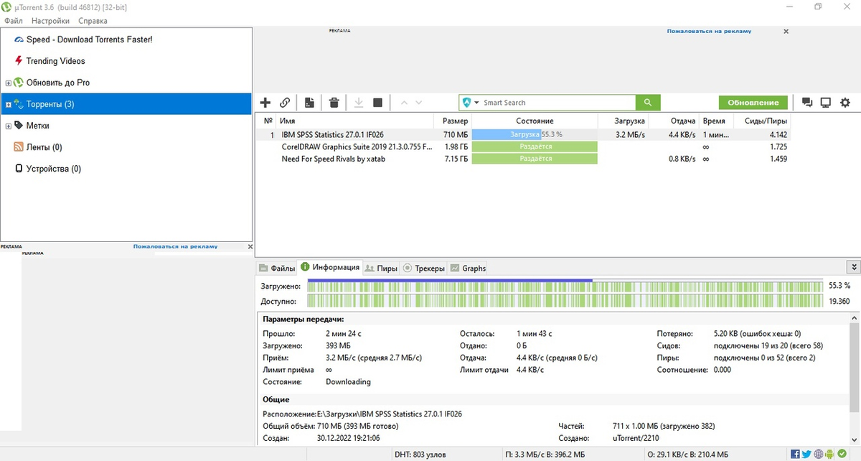Screen dimensions: 861x461
Task: Click the Move Down Queue arrow
Action: 419,103
